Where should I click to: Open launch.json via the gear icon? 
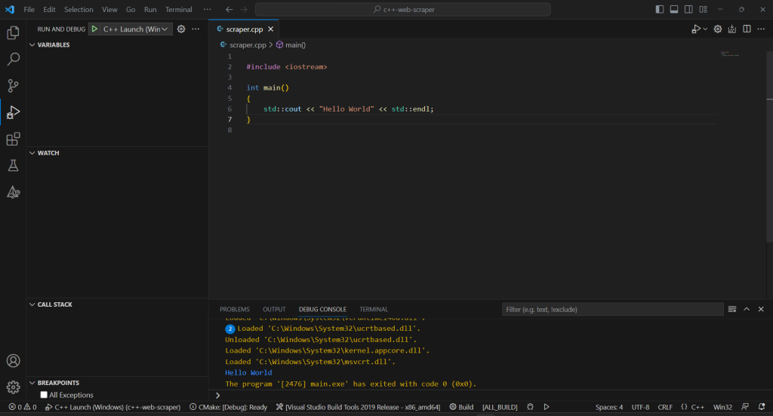181,29
